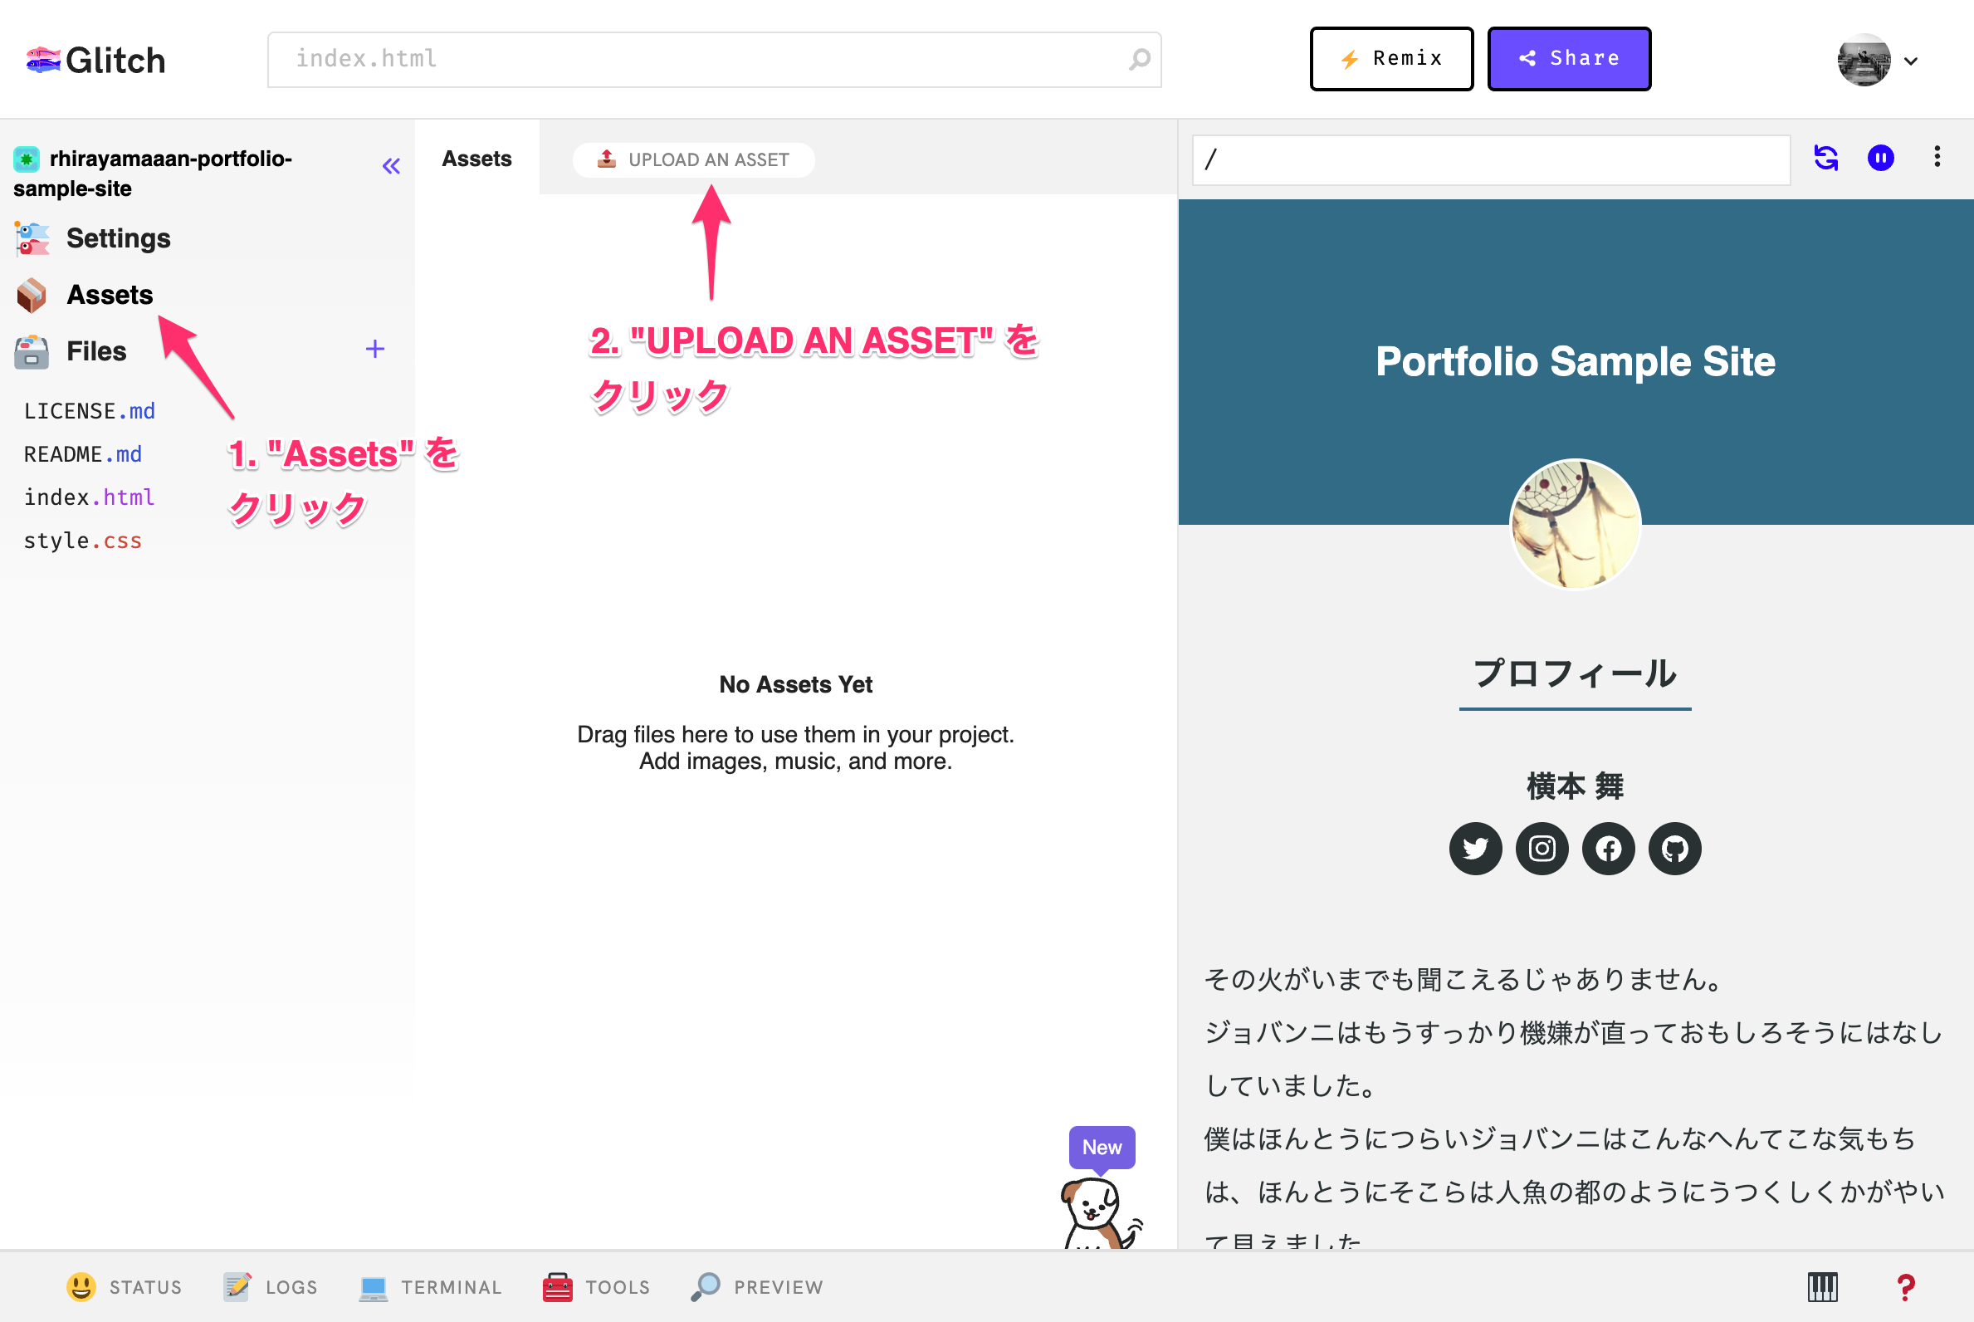The image size is (1974, 1322).
Task: Open PREVIEW in the bottom bar
Action: tap(757, 1286)
